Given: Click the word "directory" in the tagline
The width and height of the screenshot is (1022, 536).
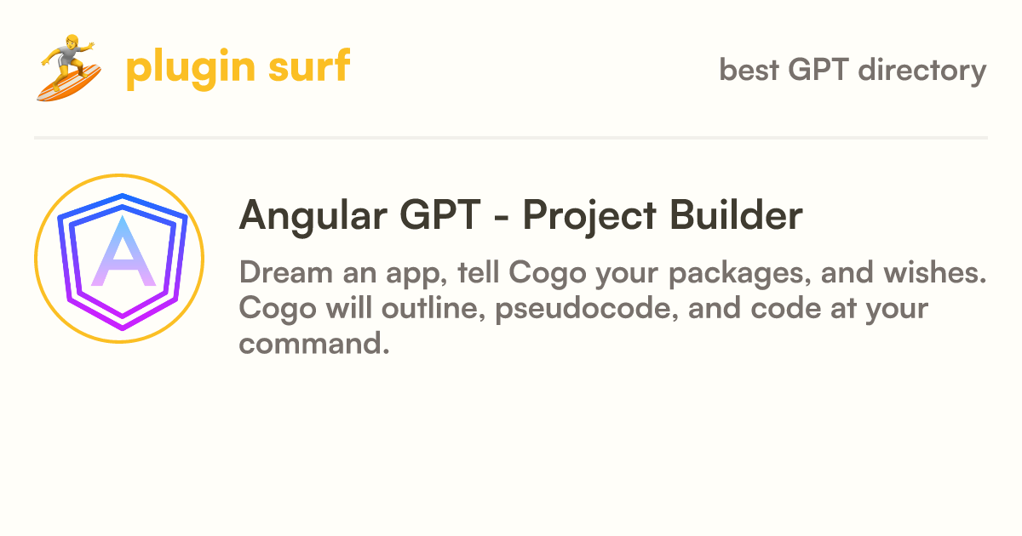Looking at the screenshot, I should [x=922, y=71].
